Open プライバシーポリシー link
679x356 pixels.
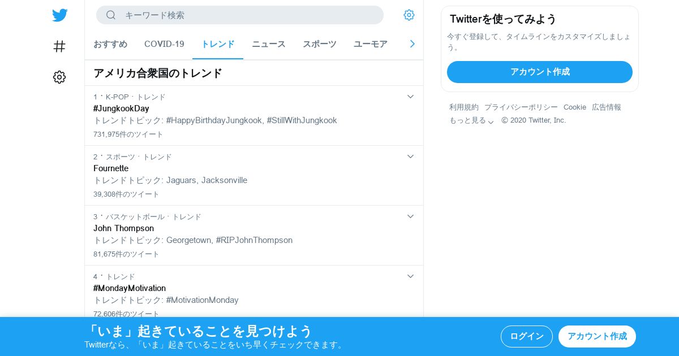click(521, 107)
